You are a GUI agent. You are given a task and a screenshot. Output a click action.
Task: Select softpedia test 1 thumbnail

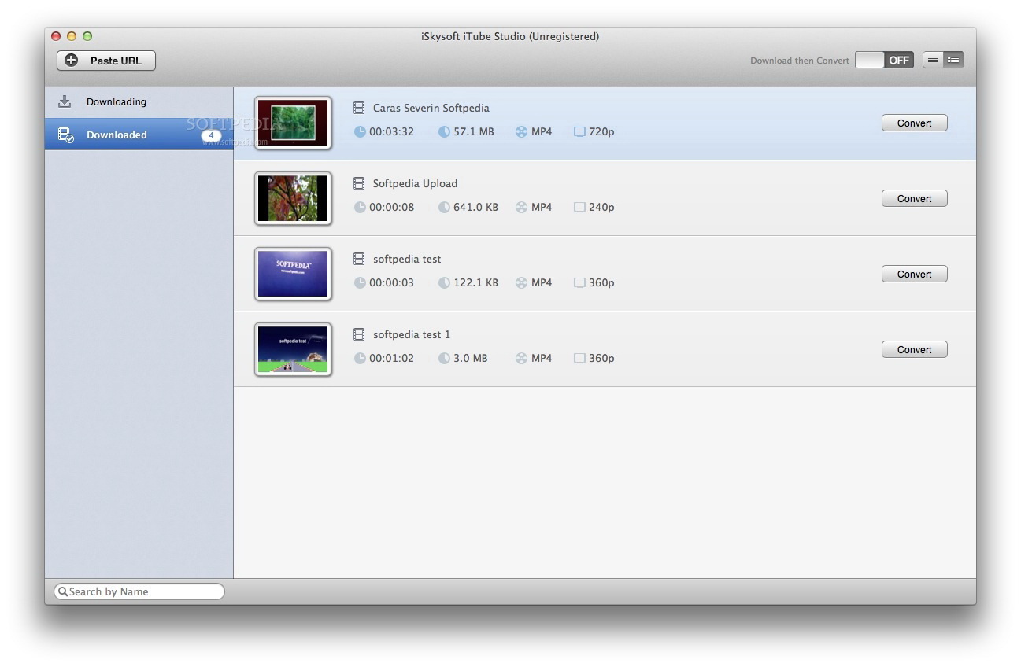point(293,349)
